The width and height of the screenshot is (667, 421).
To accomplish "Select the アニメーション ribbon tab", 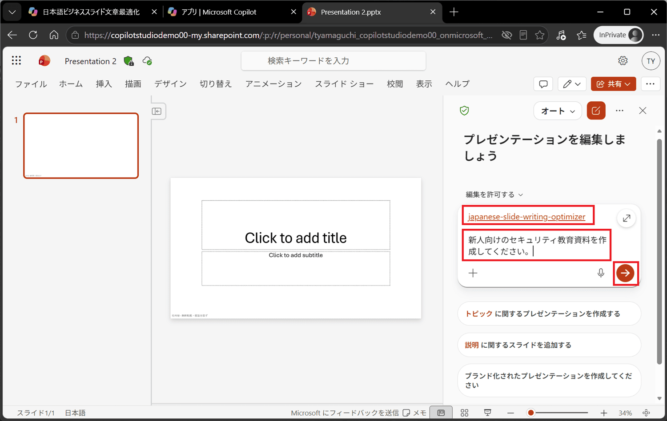I will 273,84.
